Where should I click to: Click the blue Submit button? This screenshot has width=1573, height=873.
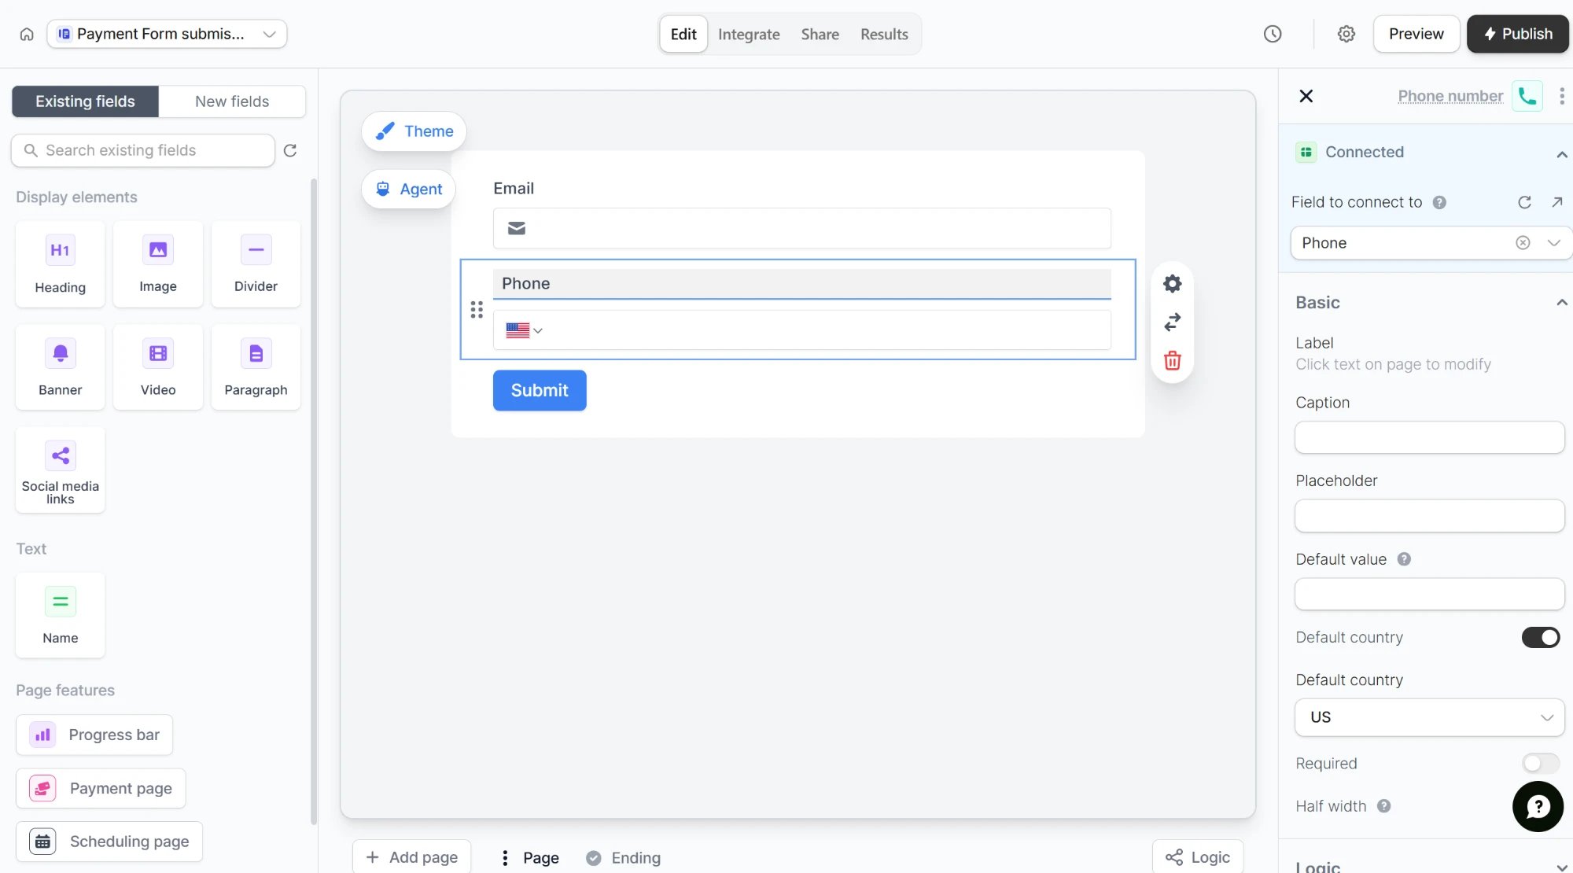tap(540, 390)
